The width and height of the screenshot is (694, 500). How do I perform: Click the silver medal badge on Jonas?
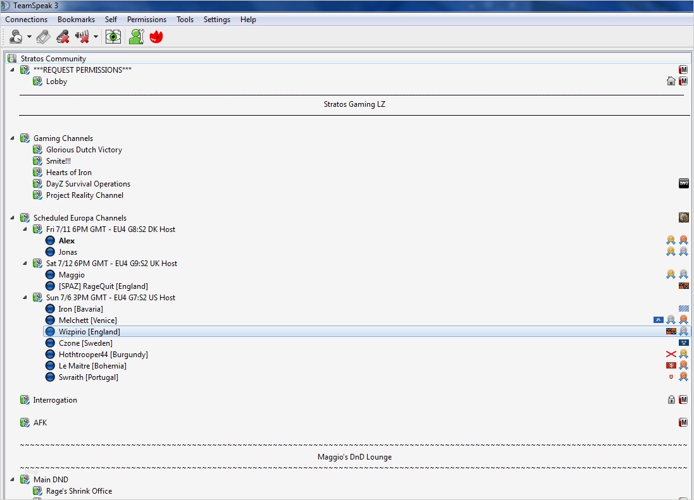684,251
